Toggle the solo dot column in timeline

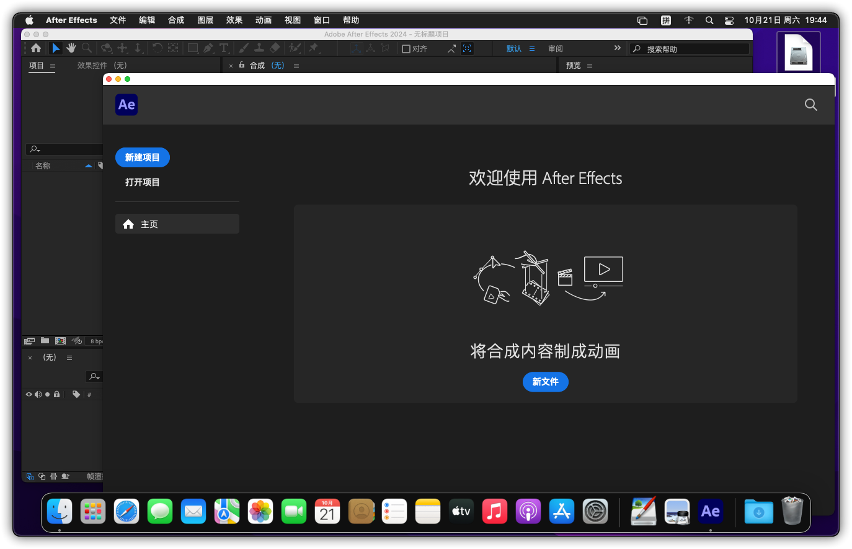[47, 394]
